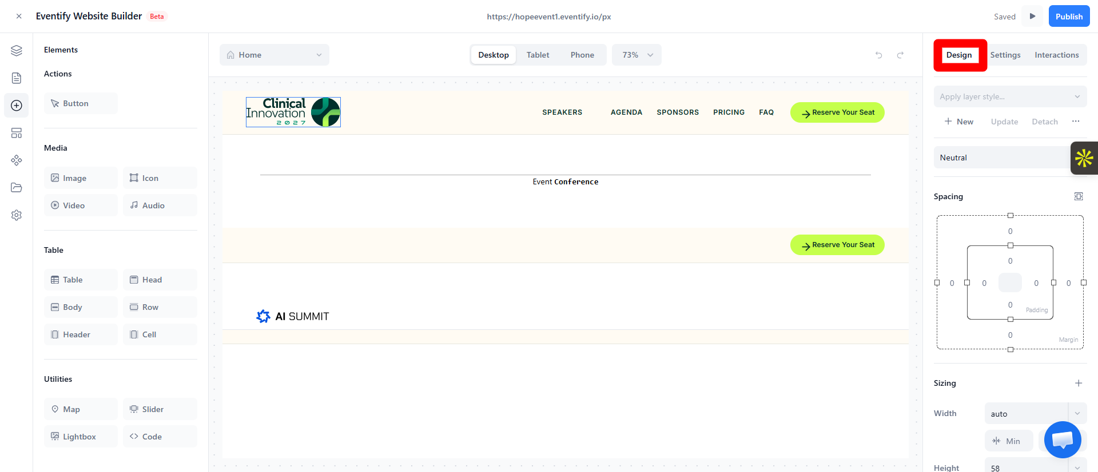Open the Interactions tab
The height and width of the screenshot is (472, 1098).
[1057, 55]
